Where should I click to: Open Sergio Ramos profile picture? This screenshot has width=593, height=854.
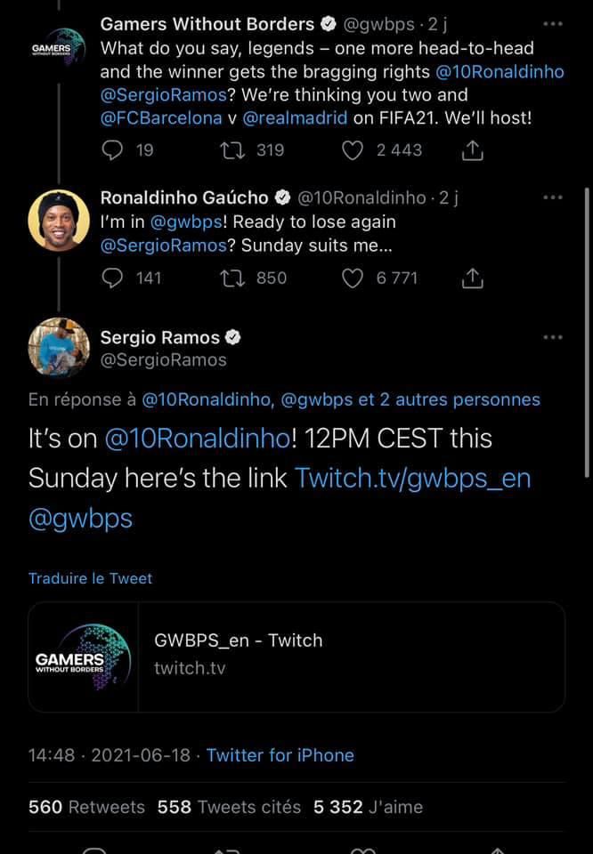[58, 349]
